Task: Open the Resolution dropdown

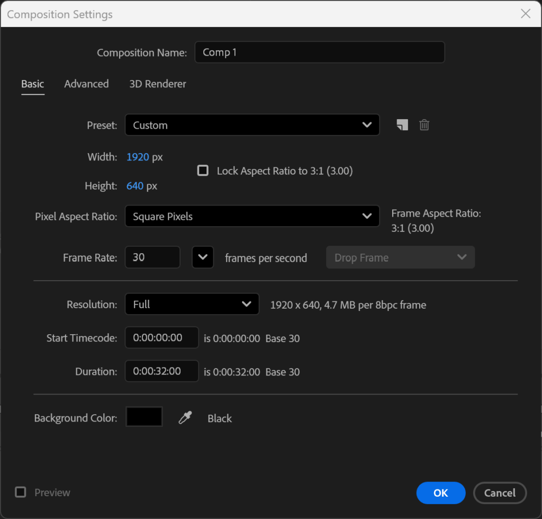Action: tap(192, 304)
